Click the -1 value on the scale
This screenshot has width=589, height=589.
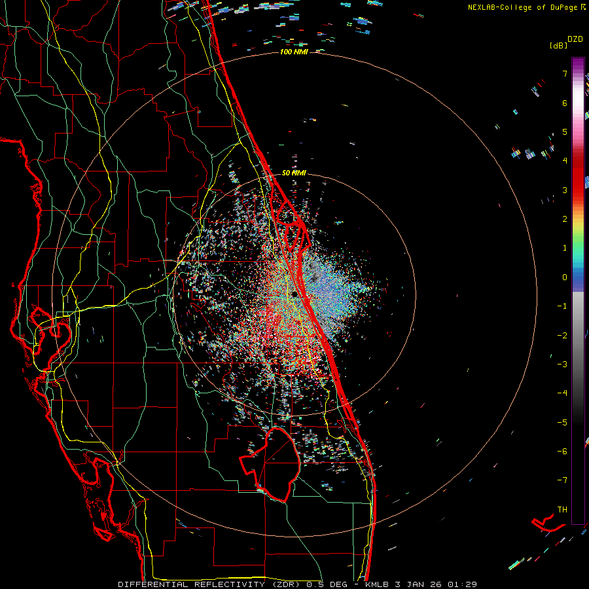(562, 306)
